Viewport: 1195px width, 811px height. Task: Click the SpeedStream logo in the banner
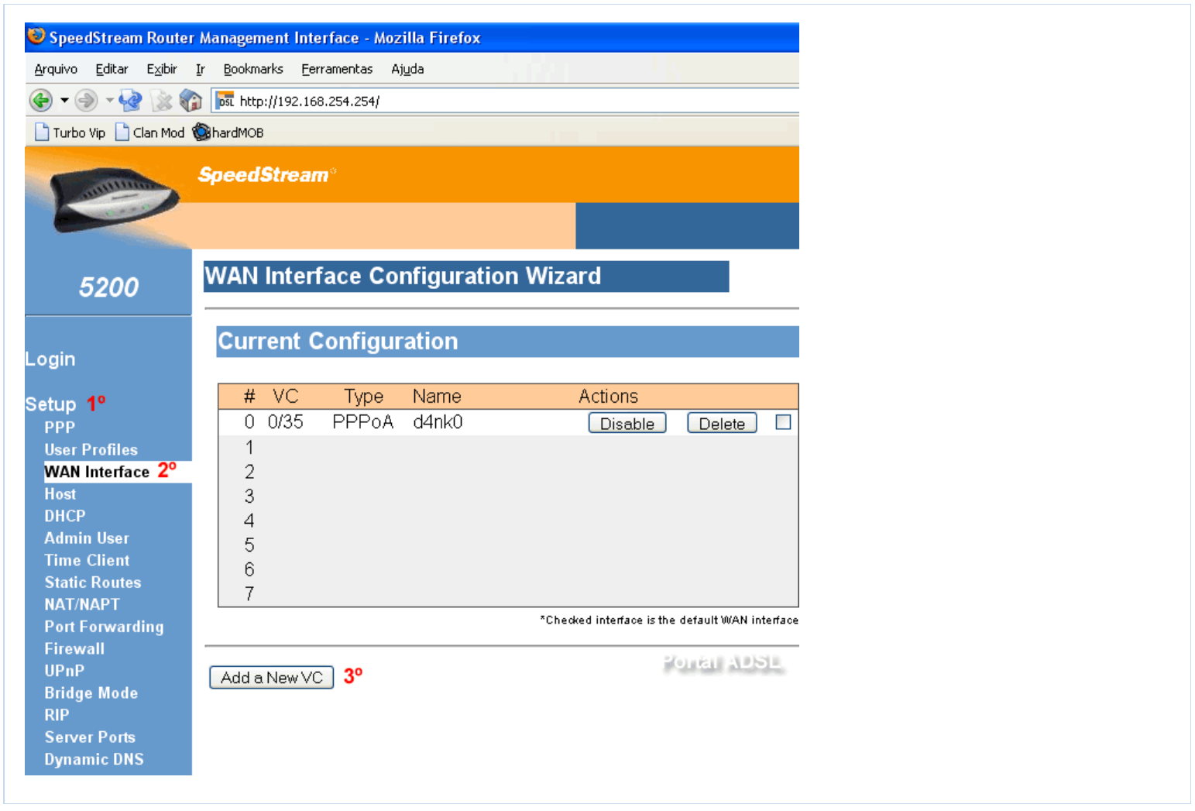266,175
